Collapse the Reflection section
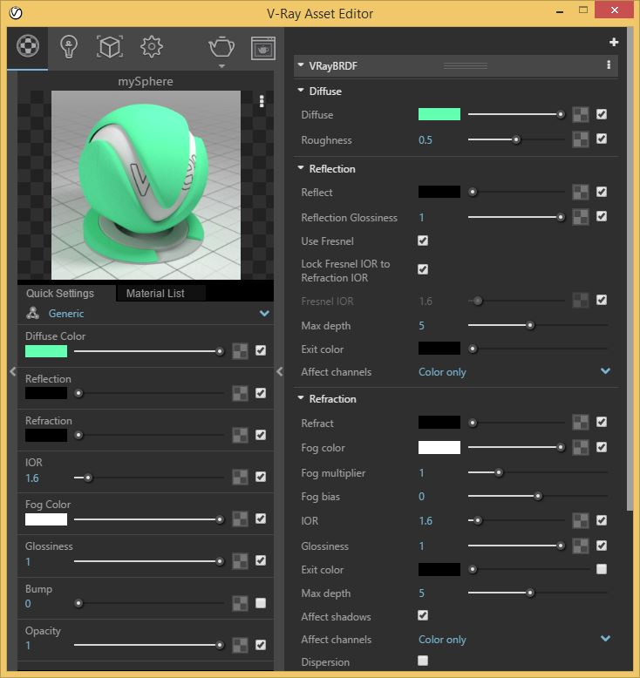 [301, 168]
